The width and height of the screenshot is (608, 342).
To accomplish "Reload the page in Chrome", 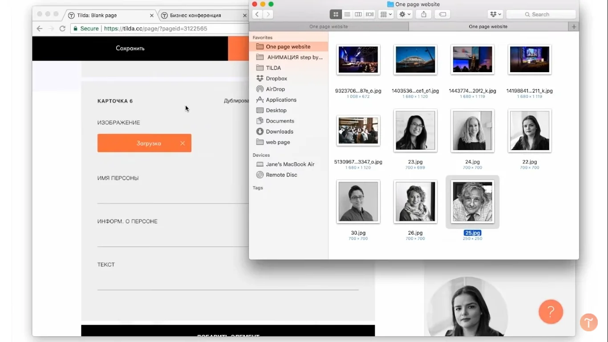I will click(62, 28).
